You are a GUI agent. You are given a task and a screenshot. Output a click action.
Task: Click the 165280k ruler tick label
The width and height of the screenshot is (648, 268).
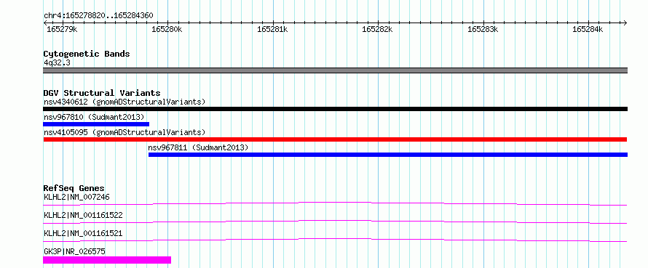[x=167, y=29]
